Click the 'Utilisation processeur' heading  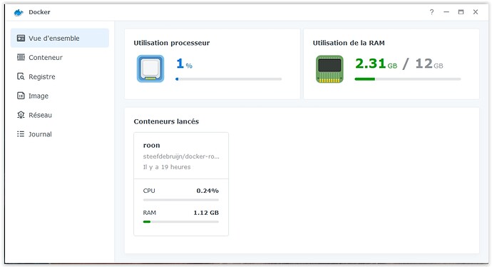click(x=172, y=43)
